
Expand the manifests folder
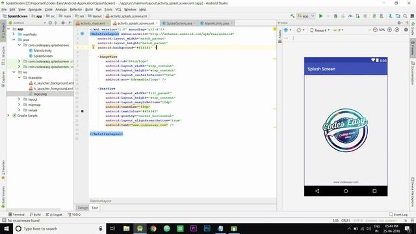(x=14, y=34)
